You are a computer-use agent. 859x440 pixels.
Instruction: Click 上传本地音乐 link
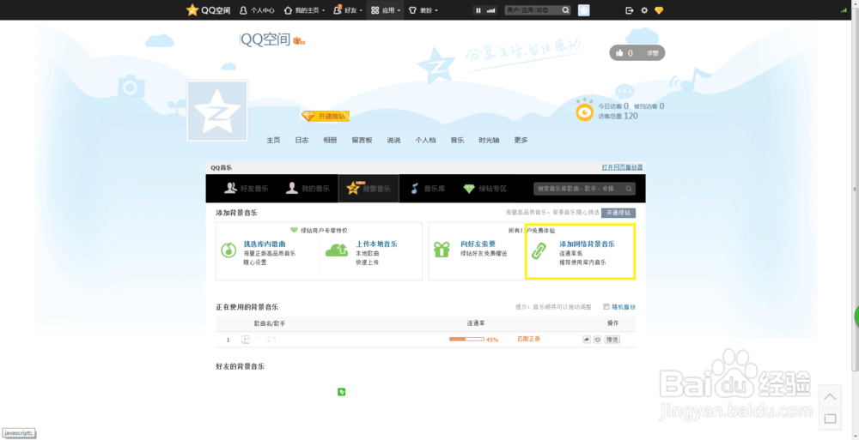pos(376,244)
